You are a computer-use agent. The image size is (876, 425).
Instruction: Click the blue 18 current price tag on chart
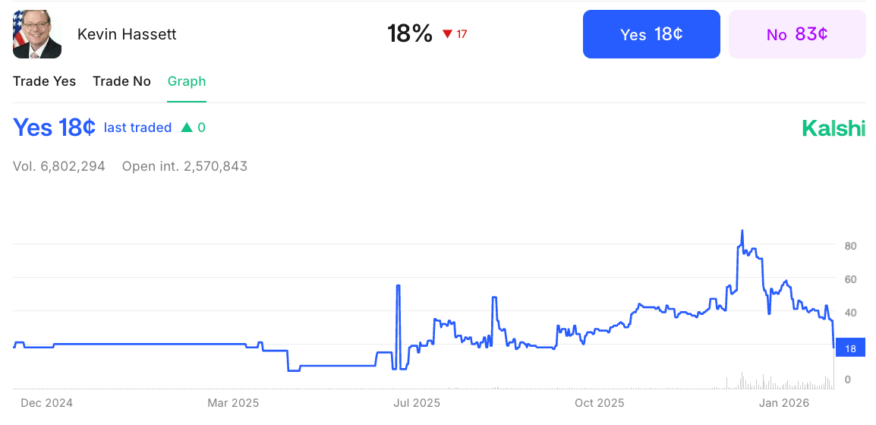(850, 348)
